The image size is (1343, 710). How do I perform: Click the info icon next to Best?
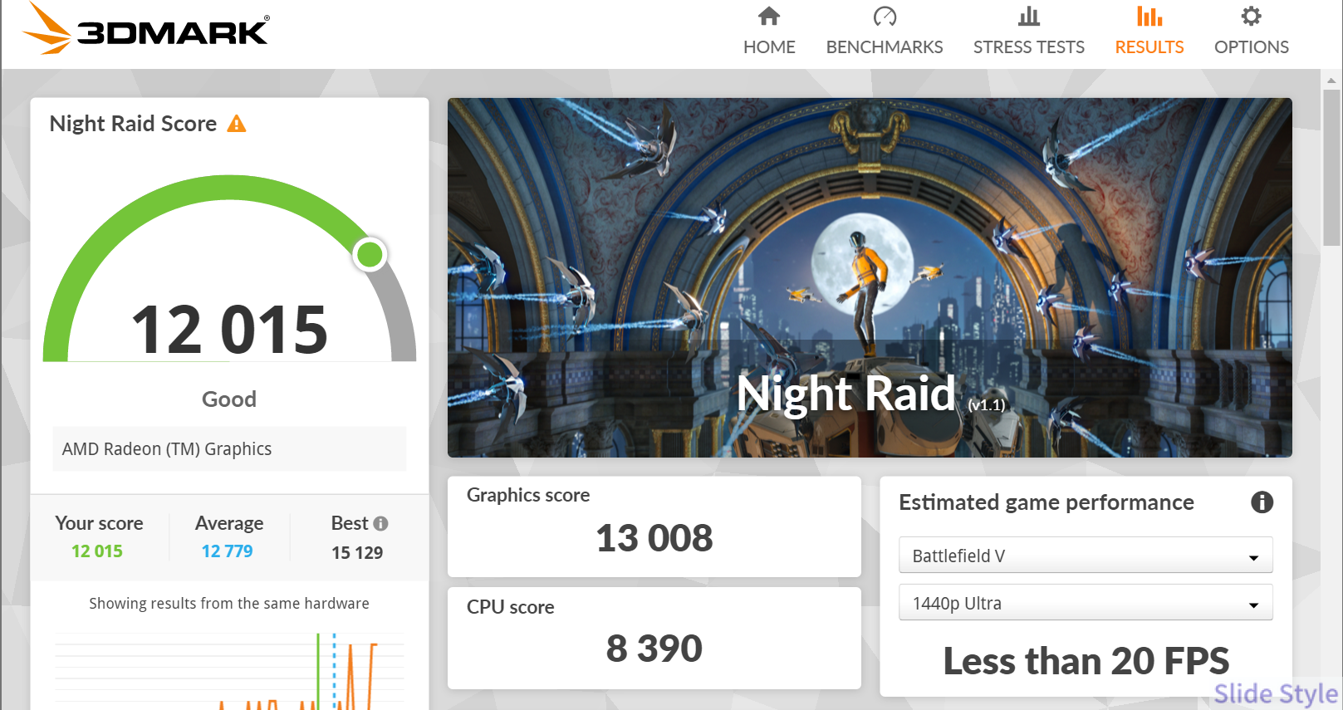[x=380, y=524]
